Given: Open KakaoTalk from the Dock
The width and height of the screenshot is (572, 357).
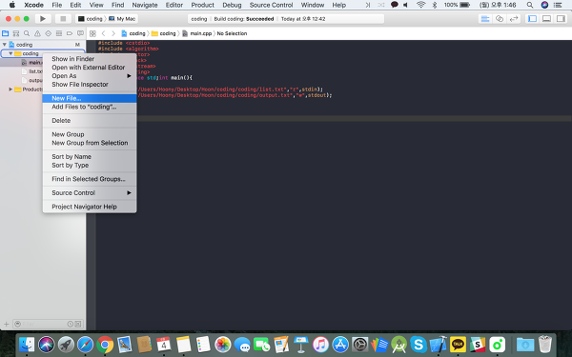Looking at the screenshot, I should tap(458, 345).
